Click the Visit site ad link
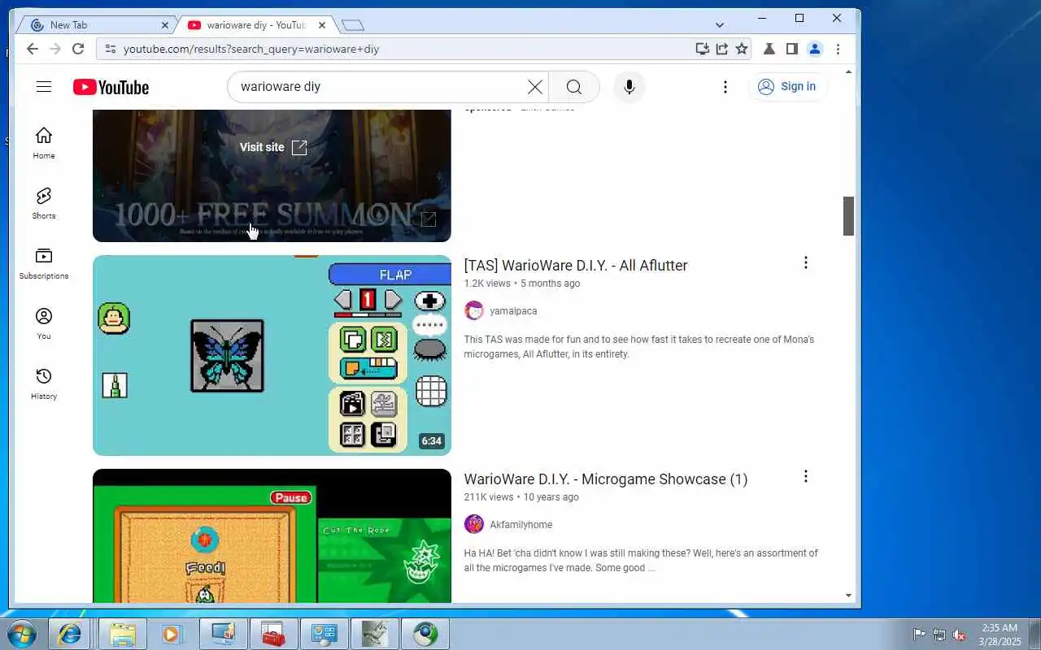 273,147
